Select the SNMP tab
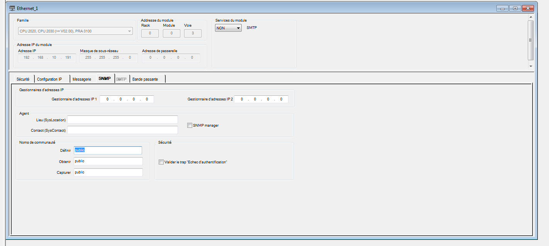The image size is (549, 246). (x=105, y=78)
